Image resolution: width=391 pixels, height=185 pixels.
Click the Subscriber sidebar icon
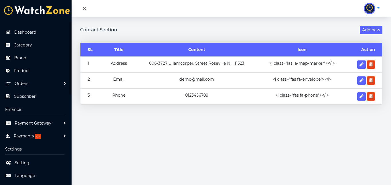(x=8, y=96)
